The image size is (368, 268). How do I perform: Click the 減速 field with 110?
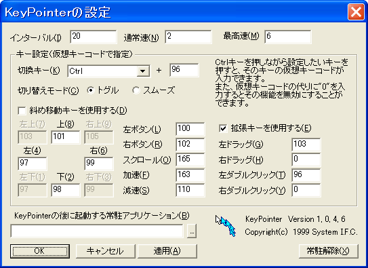190,190
